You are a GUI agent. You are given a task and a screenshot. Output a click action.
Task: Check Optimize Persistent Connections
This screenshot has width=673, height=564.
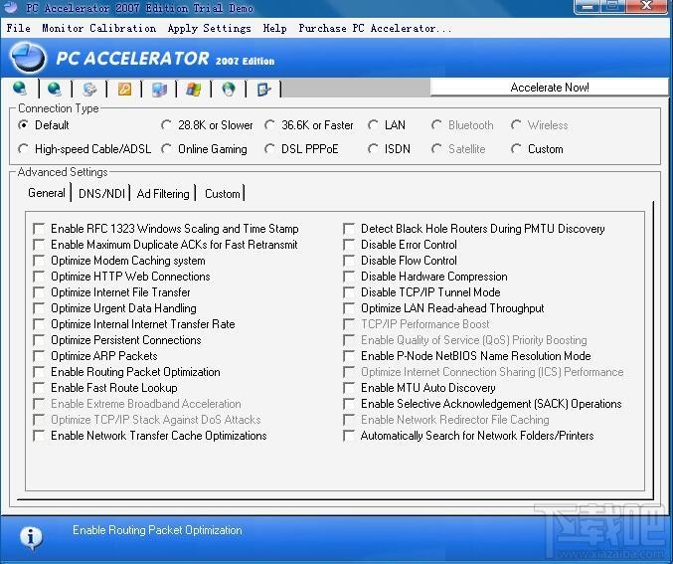tap(39, 340)
